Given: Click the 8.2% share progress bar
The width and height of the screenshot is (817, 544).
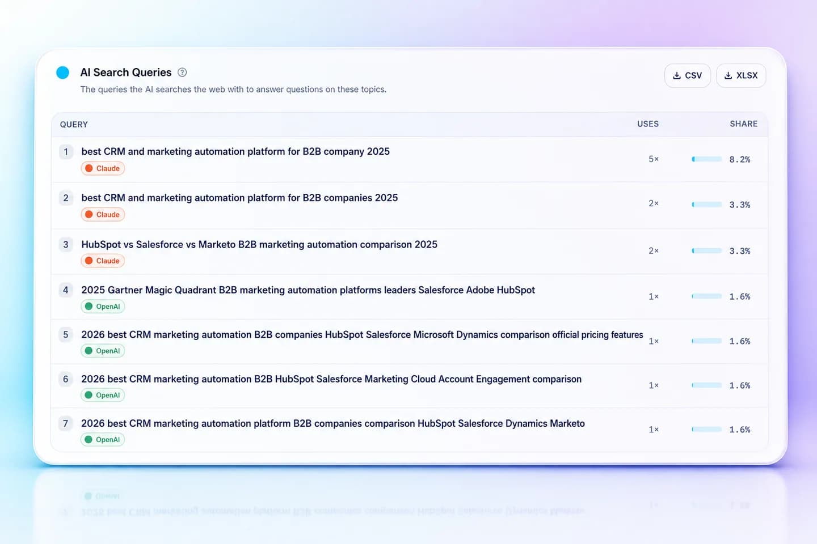Looking at the screenshot, I should click(707, 159).
